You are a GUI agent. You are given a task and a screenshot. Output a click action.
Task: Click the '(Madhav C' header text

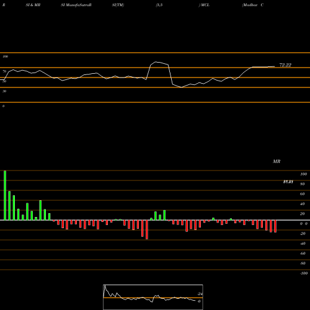tap(253, 5)
